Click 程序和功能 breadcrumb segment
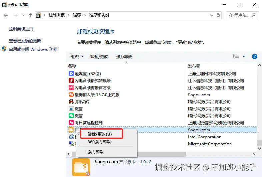 click(99, 15)
